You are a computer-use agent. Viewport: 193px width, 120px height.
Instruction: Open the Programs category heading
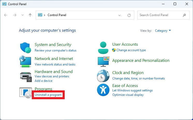coord(43,89)
